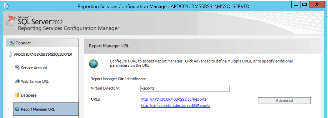Select the Report Manager URL page
Image resolution: width=328 pixels, height=118 pixels.
37,109
